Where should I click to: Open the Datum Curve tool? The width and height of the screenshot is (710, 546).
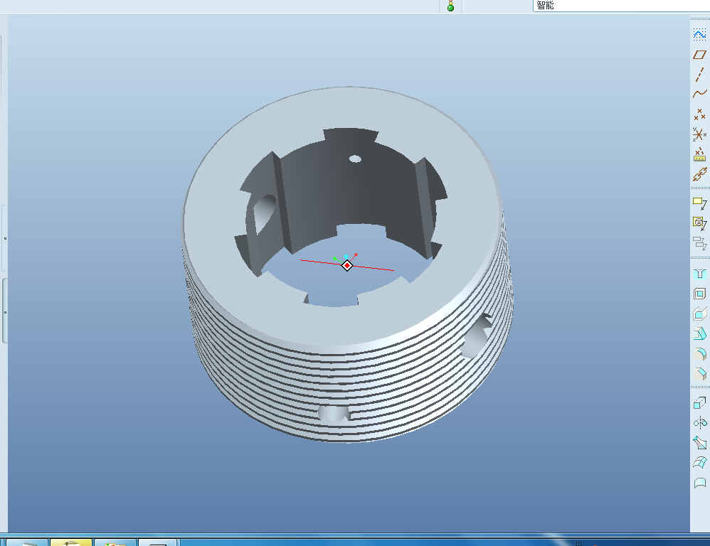699,94
